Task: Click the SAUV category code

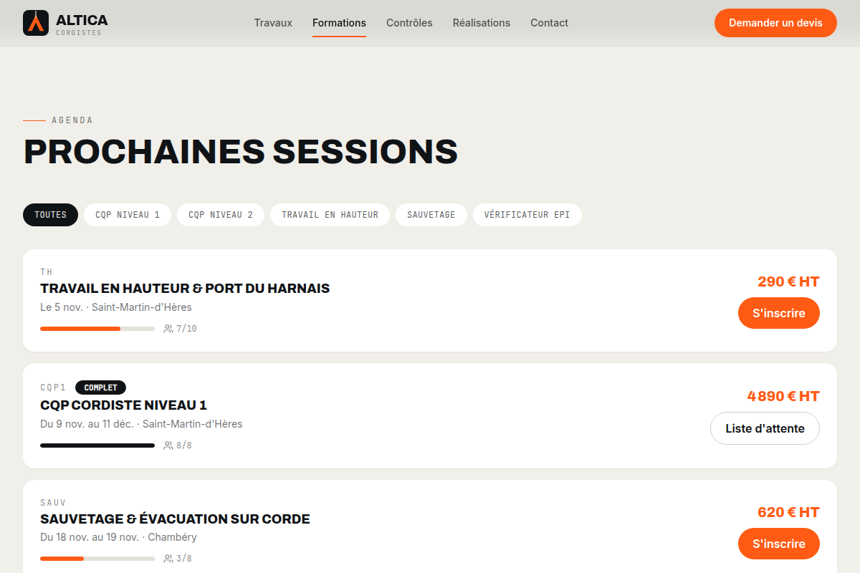Action: coord(53,503)
